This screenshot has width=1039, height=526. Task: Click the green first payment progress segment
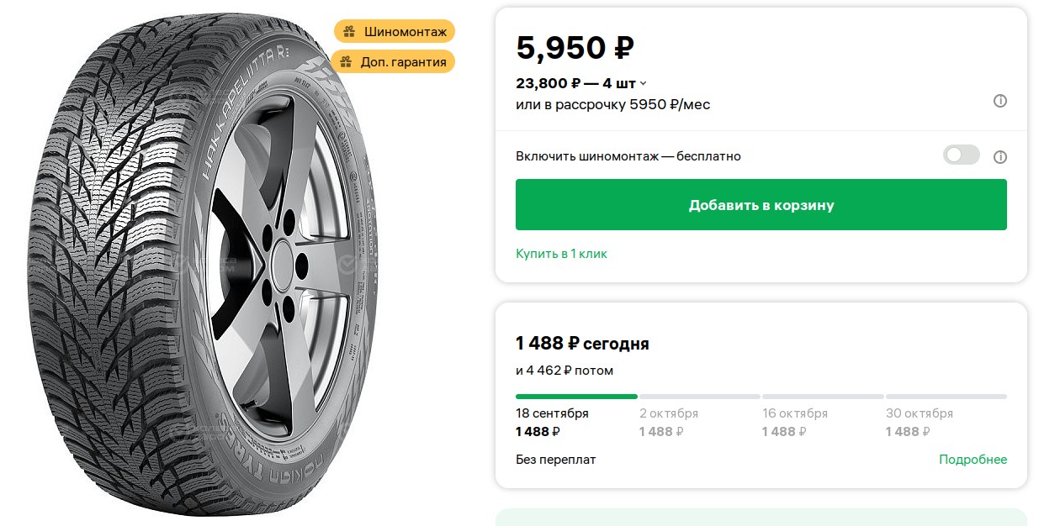click(576, 397)
